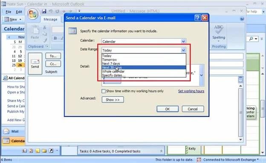Open Notes icon in navigation pane bottom

tap(38, 151)
